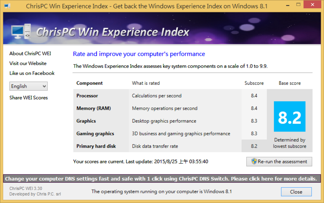
Task: Click the ChrisPC WEI 3.30 version text
Action: pos(26,188)
